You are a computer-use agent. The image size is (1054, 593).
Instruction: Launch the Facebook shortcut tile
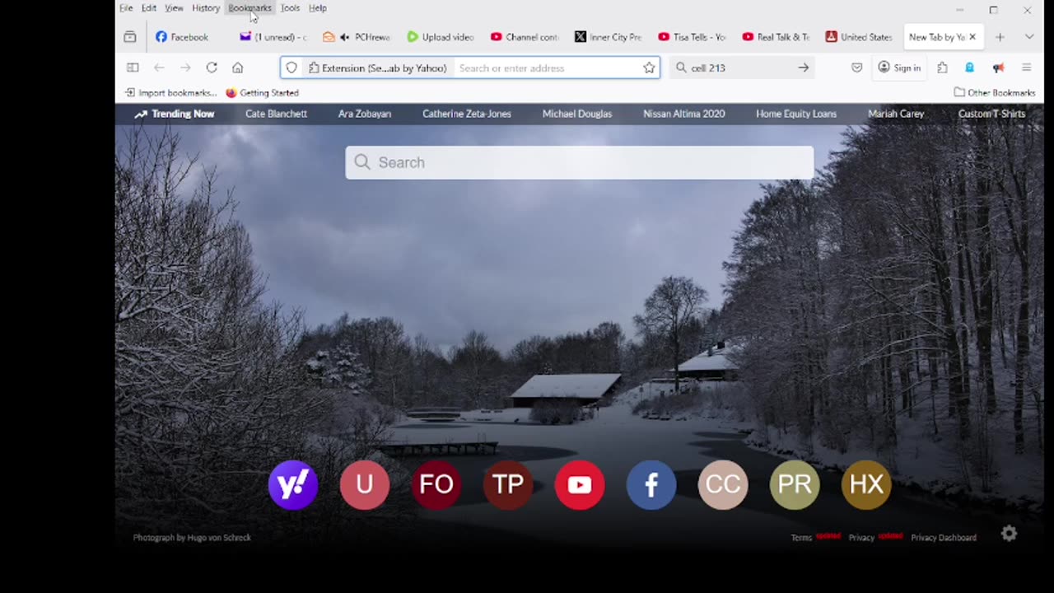pyautogui.click(x=651, y=484)
